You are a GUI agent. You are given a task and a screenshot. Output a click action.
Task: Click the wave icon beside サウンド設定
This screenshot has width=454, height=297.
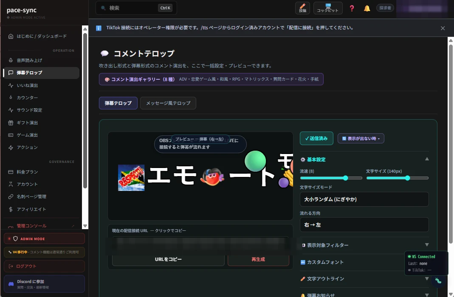(11, 110)
